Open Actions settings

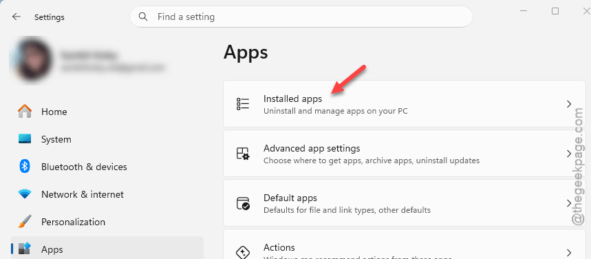tap(405, 244)
